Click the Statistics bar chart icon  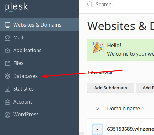tap(7, 89)
